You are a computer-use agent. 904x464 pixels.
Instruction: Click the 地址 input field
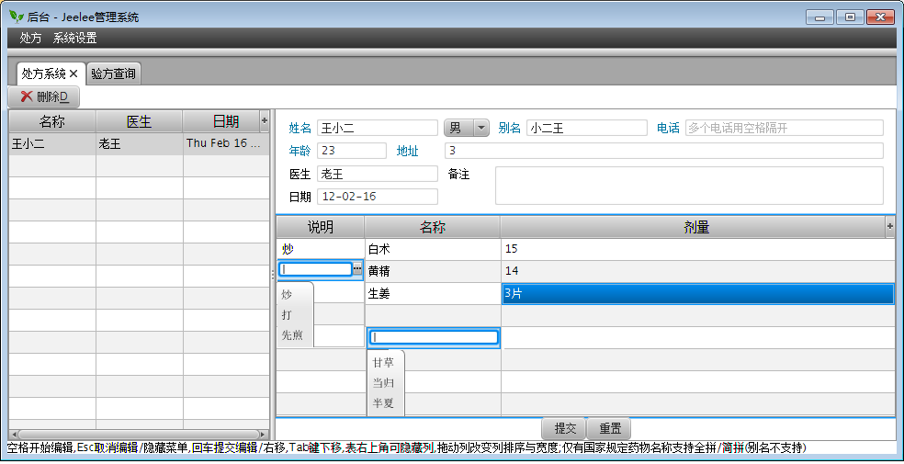coord(663,151)
